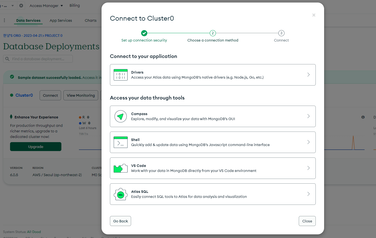This screenshot has height=238, width=376.
Task: Select the Set up connection security step label
Action: tap(144, 40)
